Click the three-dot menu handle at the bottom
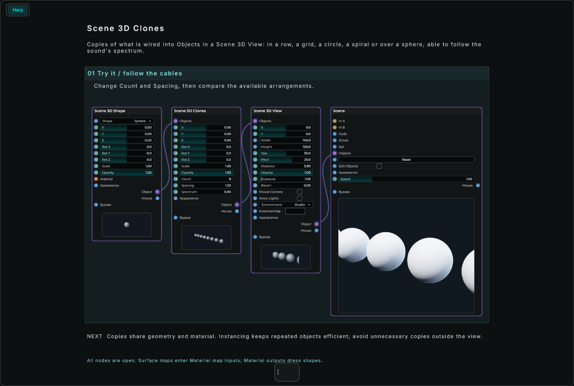The width and height of the screenshot is (574, 386). (x=278, y=372)
